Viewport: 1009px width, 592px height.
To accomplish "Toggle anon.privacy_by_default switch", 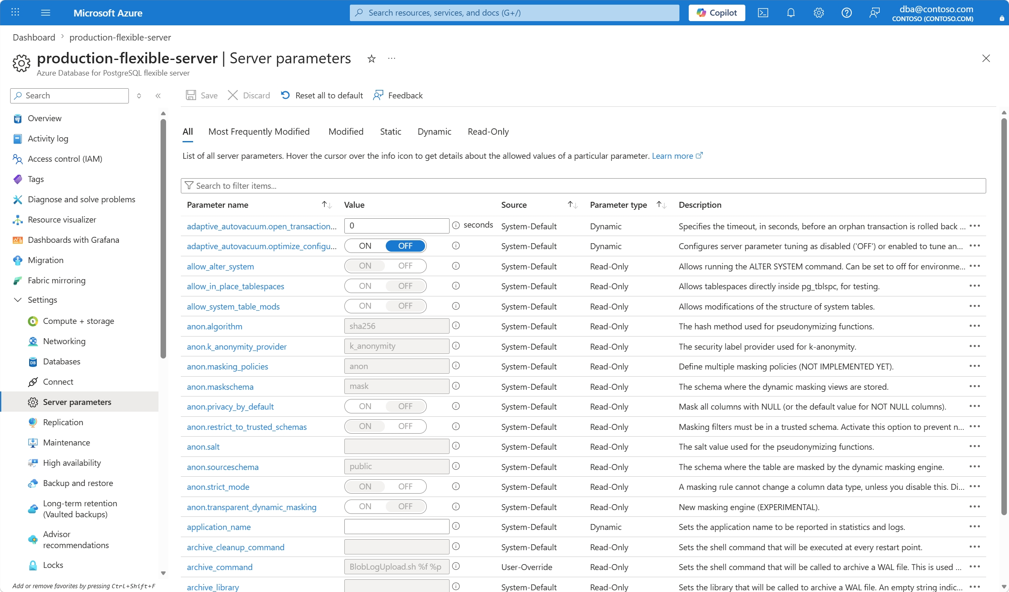I will (385, 406).
